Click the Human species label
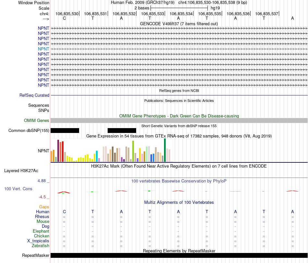Image resolution: width=308 pixels, height=263 pixels. (42, 212)
